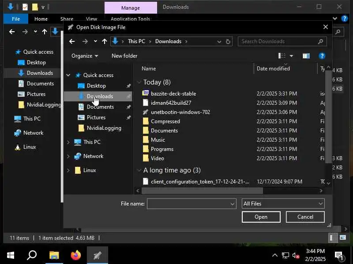Select the Programs folder

click(162, 149)
